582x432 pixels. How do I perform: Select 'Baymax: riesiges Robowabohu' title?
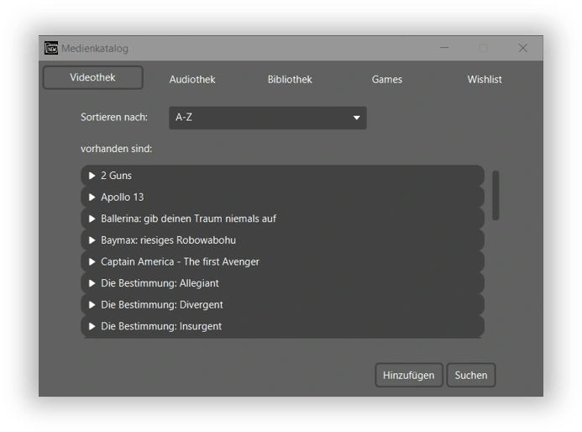tap(168, 240)
